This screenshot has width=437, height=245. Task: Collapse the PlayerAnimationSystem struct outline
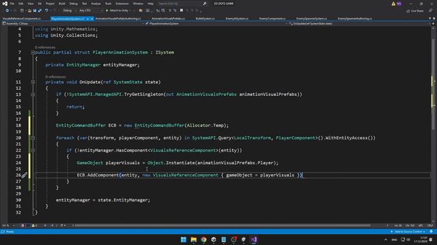pos(33,52)
